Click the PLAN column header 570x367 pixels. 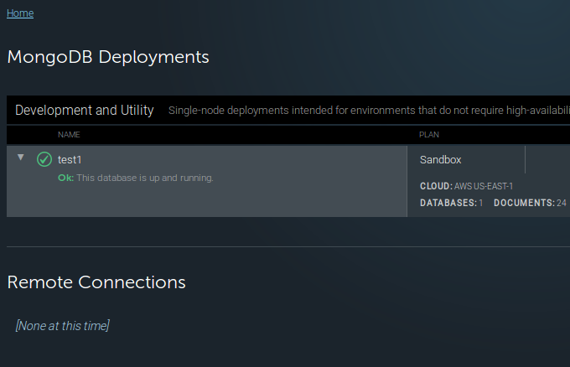tap(429, 135)
